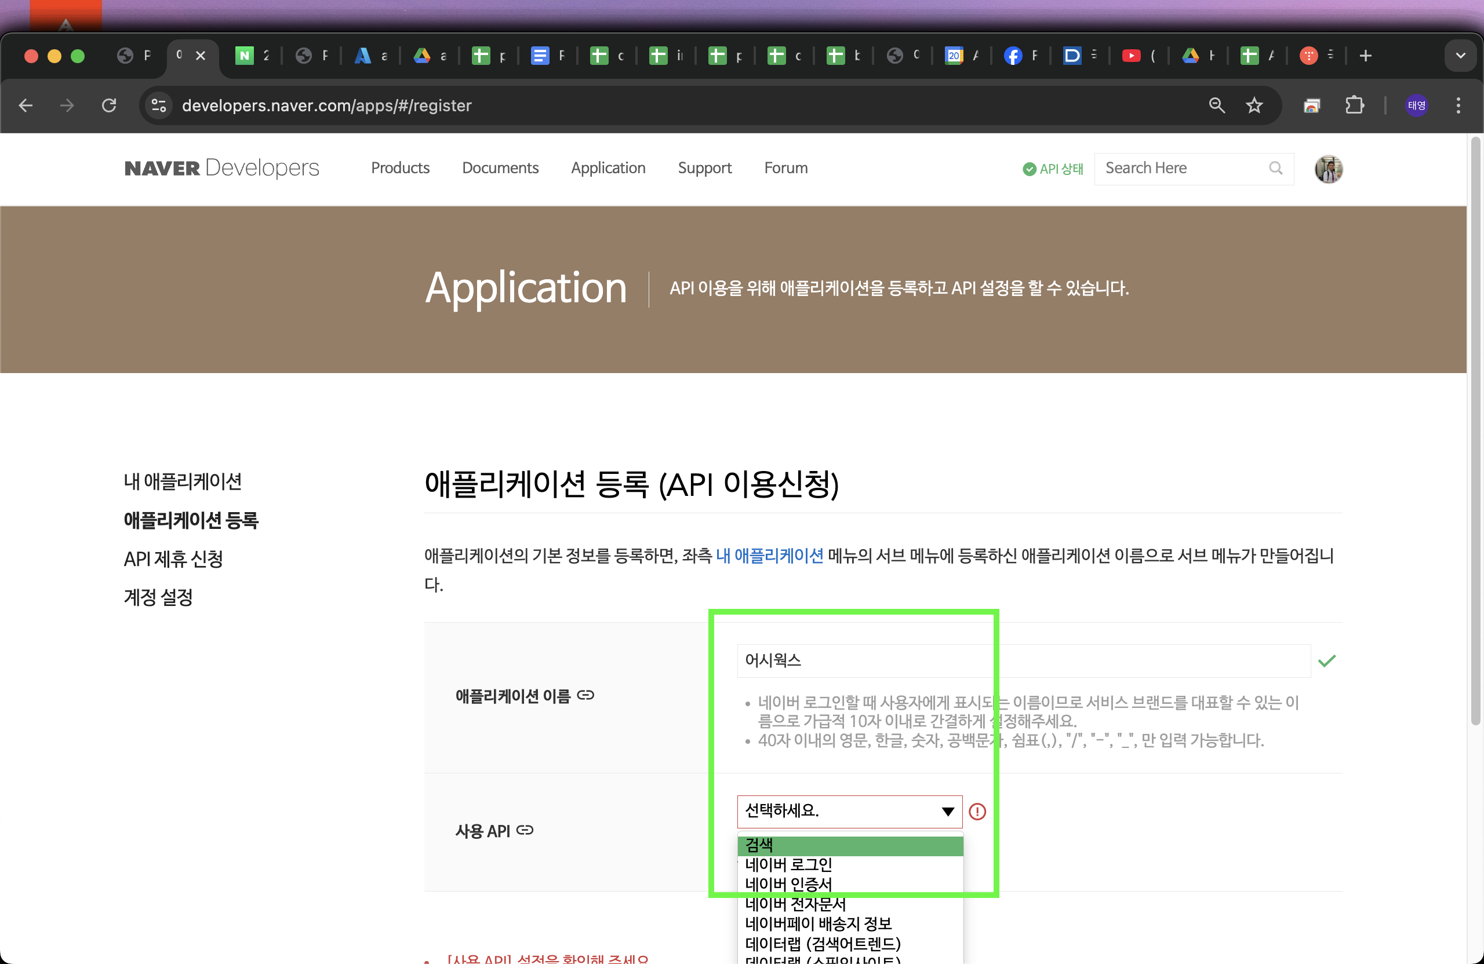This screenshot has width=1484, height=964.
Task: Click the NAVER Developers logo
Action: (x=222, y=168)
